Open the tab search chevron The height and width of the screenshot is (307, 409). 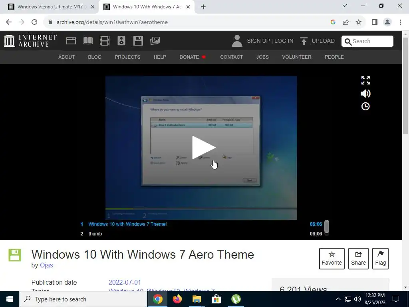tap(345, 6)
